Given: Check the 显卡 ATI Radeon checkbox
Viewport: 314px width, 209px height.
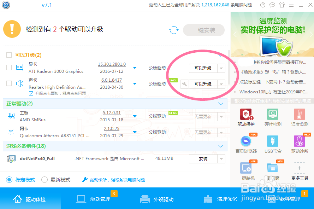Looking at the screenshot, I should [9, 68].
